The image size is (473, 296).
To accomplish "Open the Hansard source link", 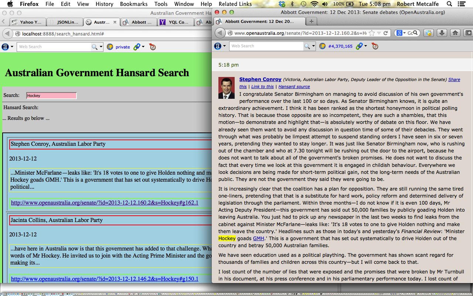I will [x=294, y=87].
